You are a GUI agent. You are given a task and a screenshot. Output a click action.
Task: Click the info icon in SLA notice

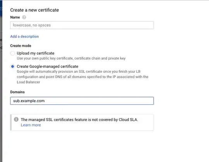pos(16,119)
